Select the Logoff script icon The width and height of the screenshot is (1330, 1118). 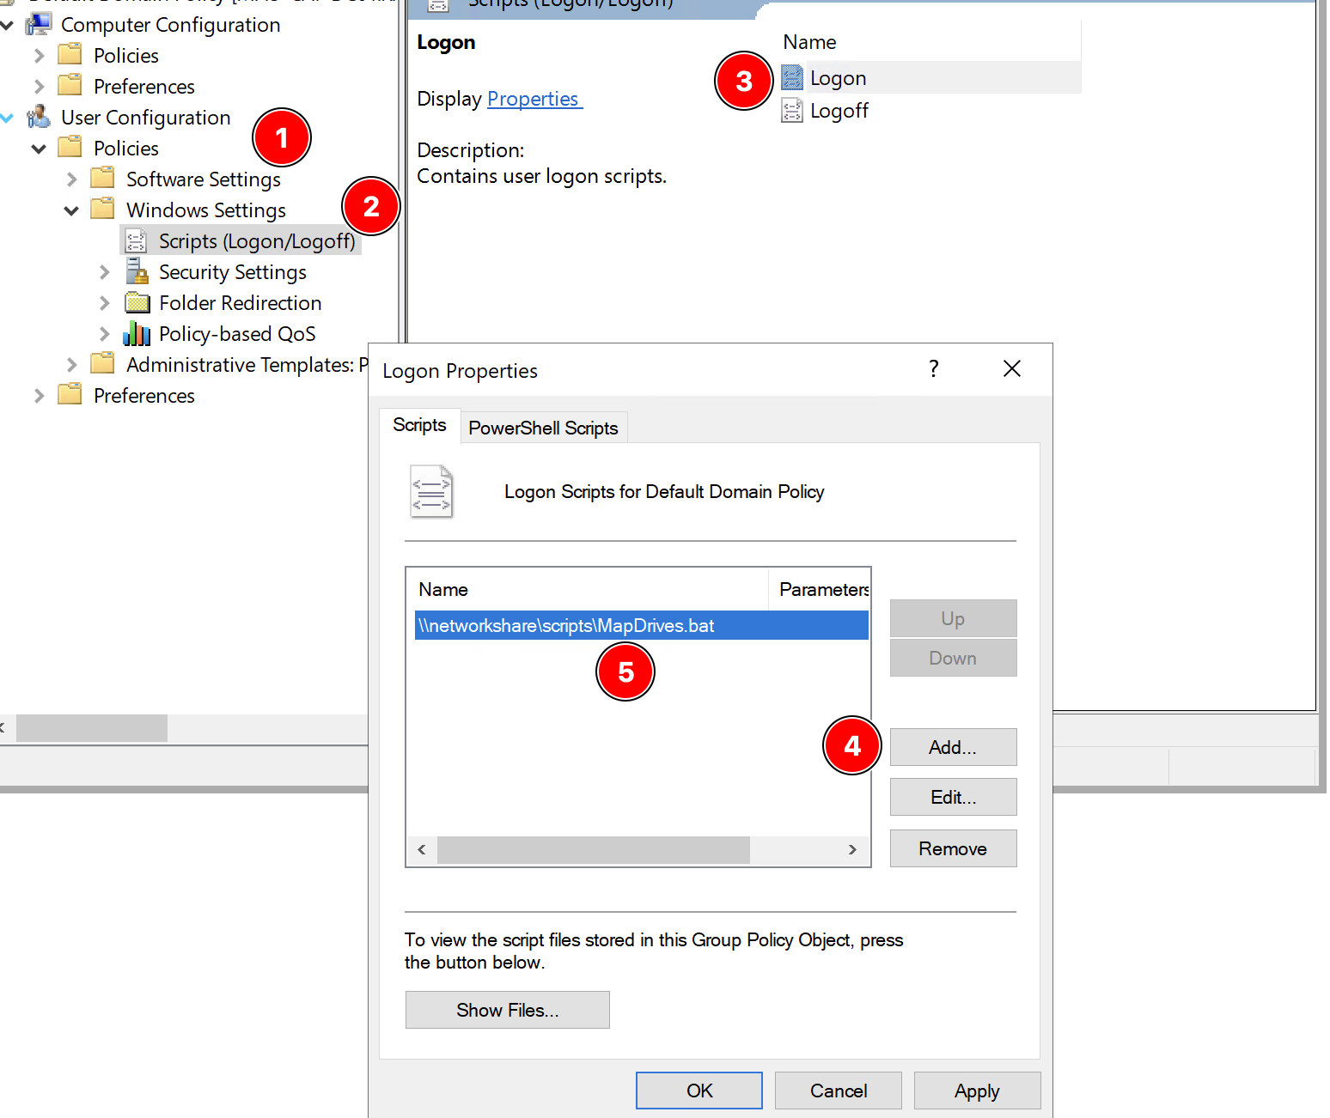click(x=792, y=111)
